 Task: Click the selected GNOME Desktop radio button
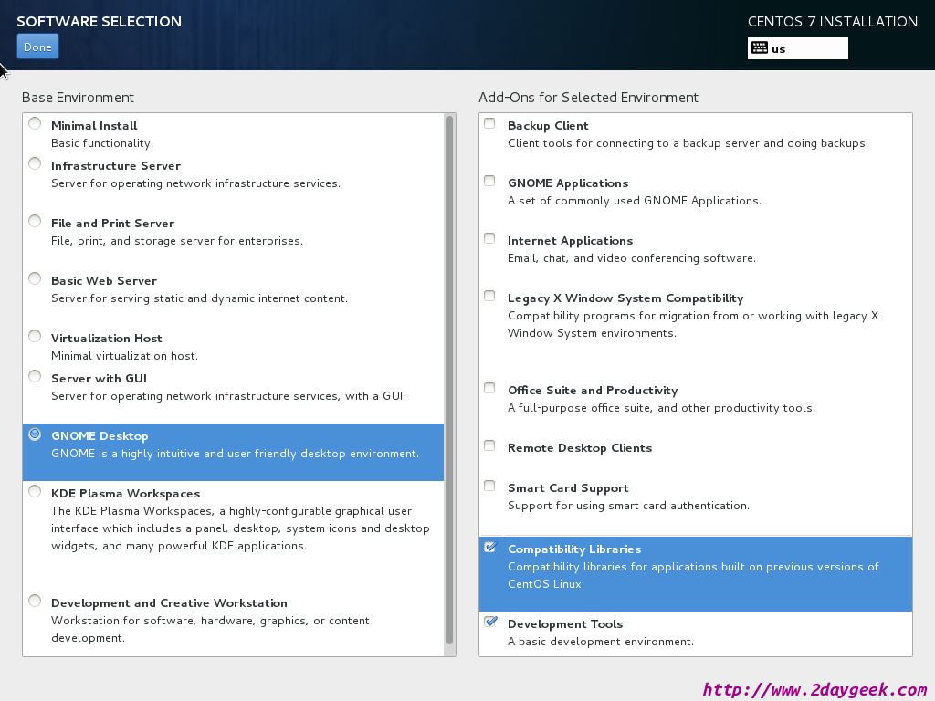coord(36,434)
